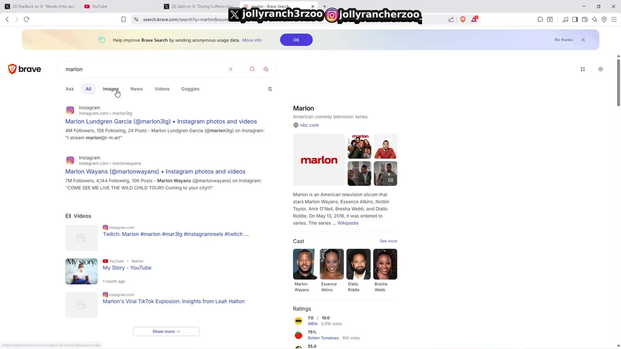
Task: Open My Story - YouTube video link
Action: coord(127,268)
